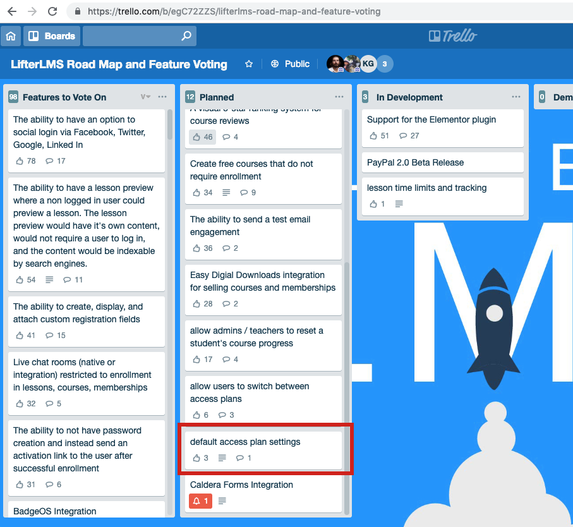
Task: Upvote custom registration fields card
Action: click(x=25, y=335)
